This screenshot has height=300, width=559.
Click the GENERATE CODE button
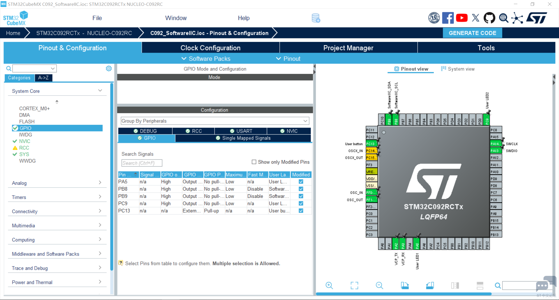tap(472, 33)
